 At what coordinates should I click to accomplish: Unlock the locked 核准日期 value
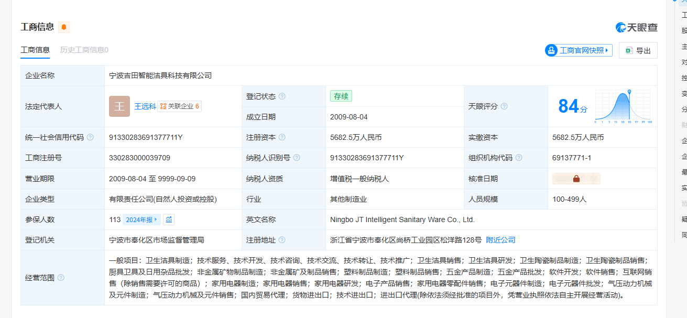576,179
